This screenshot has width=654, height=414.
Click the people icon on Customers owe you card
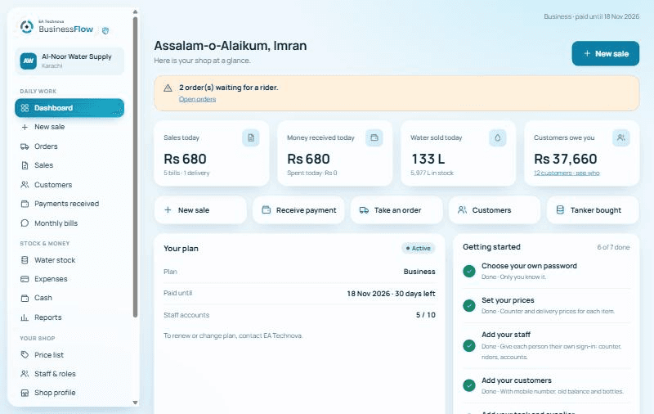(621, 137)
